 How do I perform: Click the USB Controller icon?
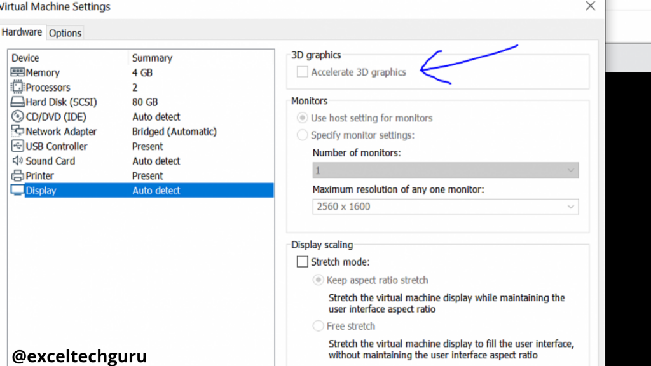point(17,146)
